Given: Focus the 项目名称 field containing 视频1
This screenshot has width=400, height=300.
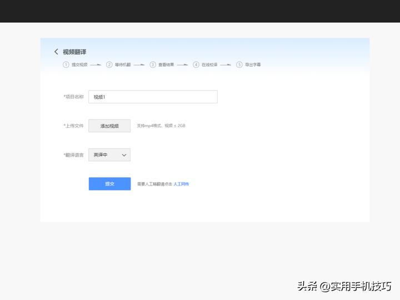Looking at the screenshot, I should 153,97.
